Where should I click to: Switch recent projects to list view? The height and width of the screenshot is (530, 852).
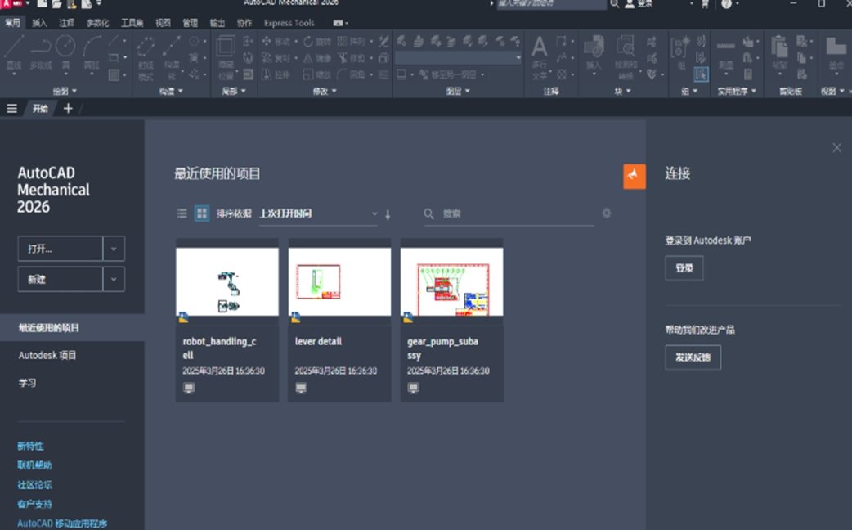pyautogui.click(x=182, y=213)
